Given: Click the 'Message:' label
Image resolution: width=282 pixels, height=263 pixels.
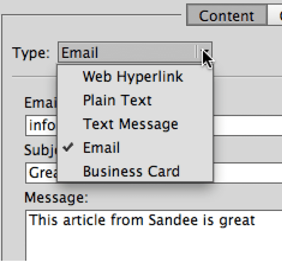Looking at the screenshot, I should [x=56, y=197].
